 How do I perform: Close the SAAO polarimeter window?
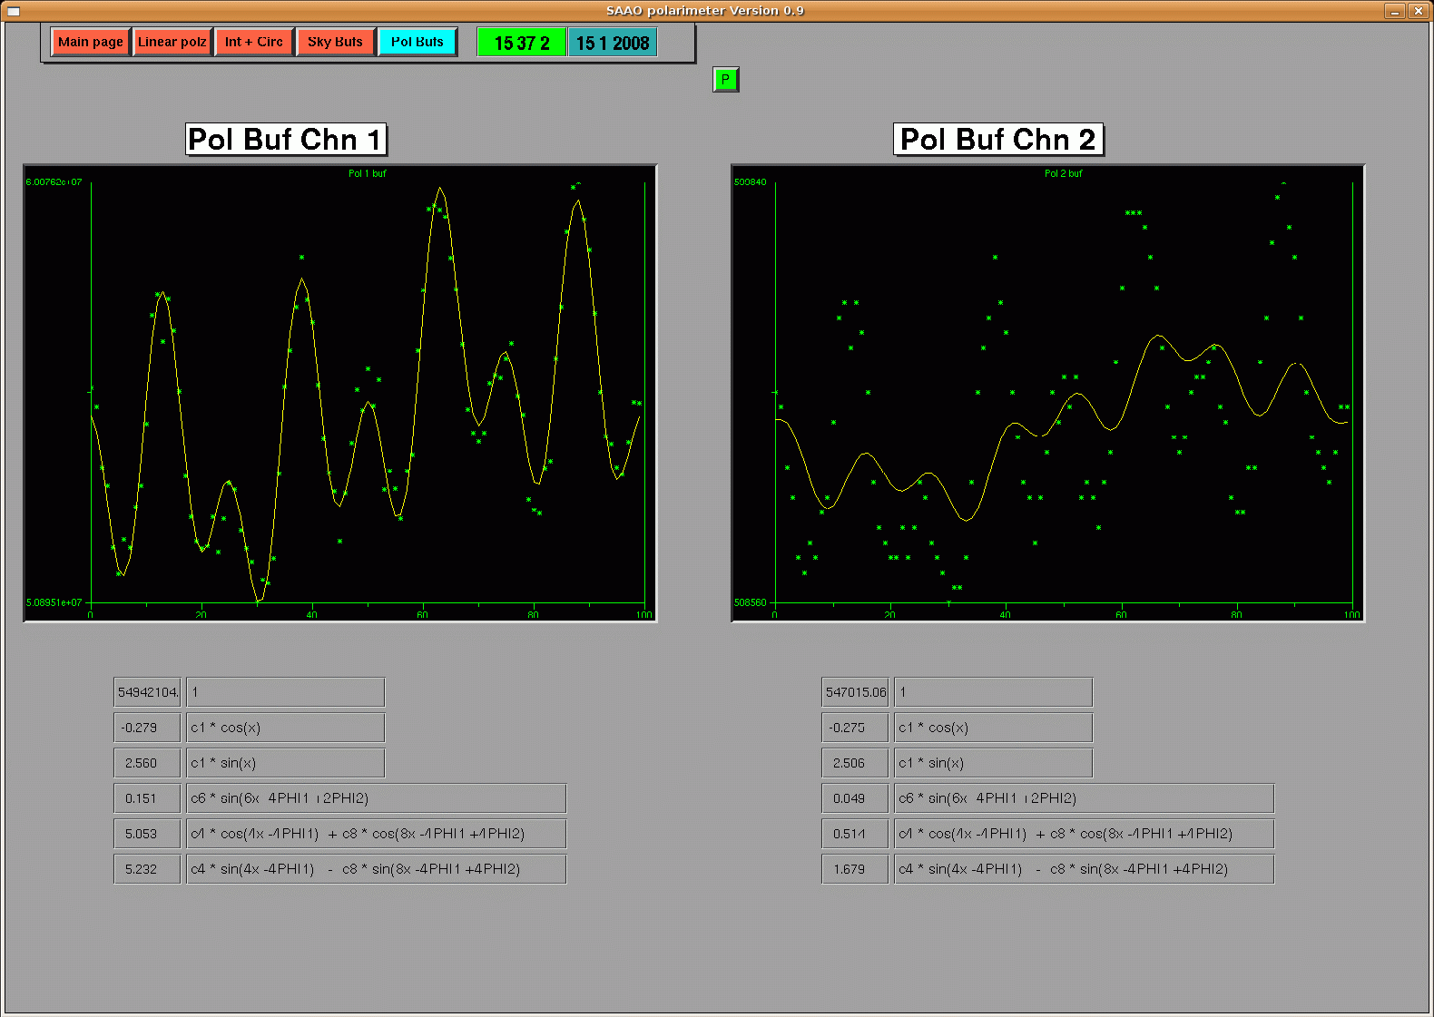pos(1418,11)
